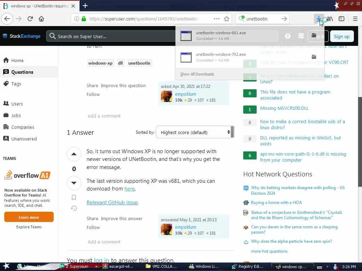This screenshot has width=362, height=271.
Task: Click the search go arrow next to unetbootin
Action: tap(284, 19)
